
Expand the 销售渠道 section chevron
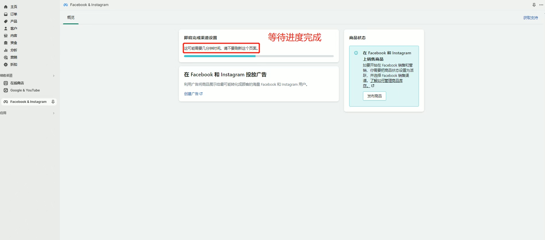(x=54, y=76)
